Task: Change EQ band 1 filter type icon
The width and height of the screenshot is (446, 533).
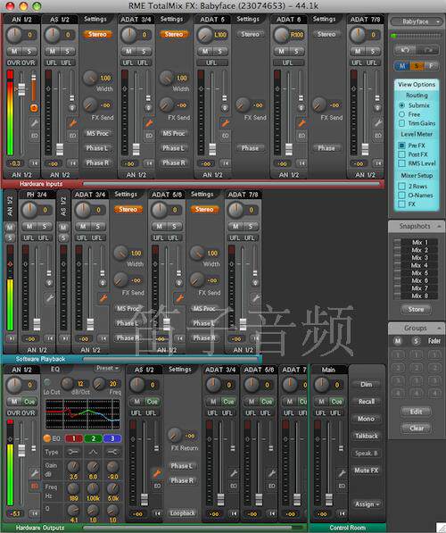Action: point(73,452)
